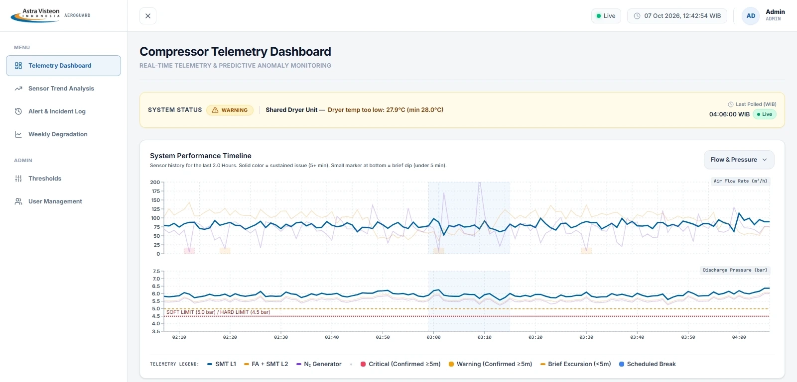Image resolution: width=797 pixels, height=382 pixels.
Task: Click the red Critical legend swatch
Action: (x=363, y=364)
